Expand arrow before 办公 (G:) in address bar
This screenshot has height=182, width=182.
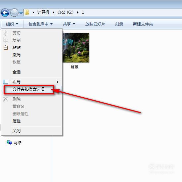click(54, 12)
